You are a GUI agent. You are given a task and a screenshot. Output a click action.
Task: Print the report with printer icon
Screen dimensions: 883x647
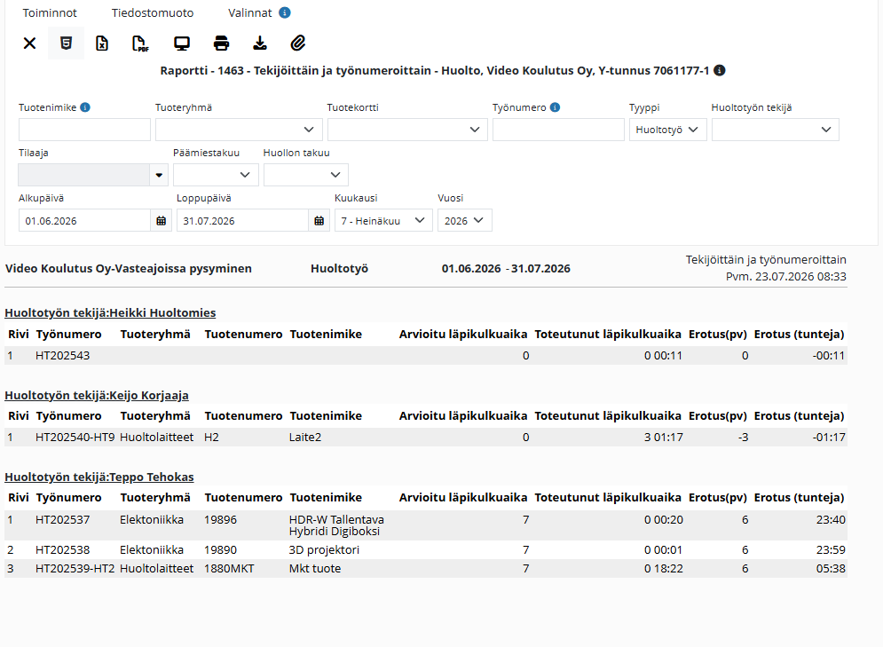pyautogui.click(x=221, y=43)
